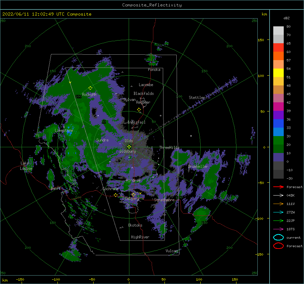Image resolution: width=304 pixels, height=284 pixels.
Task: Select the orange 111V arrow icon
Action: tap(278, 204)
